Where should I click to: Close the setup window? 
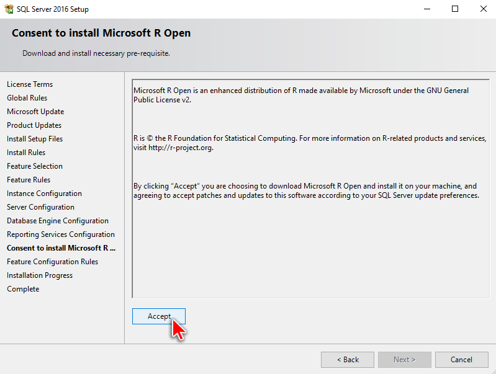click(x=483, y=9)
